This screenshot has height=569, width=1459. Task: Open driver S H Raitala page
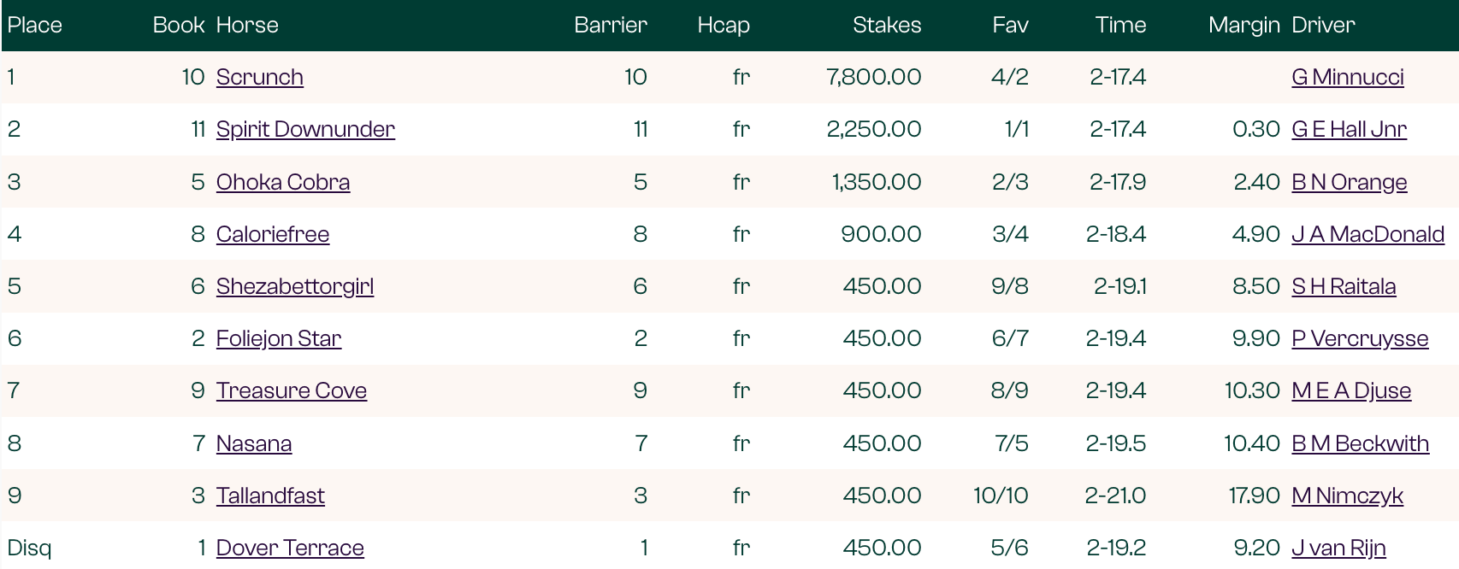[x=1343, y=286]
